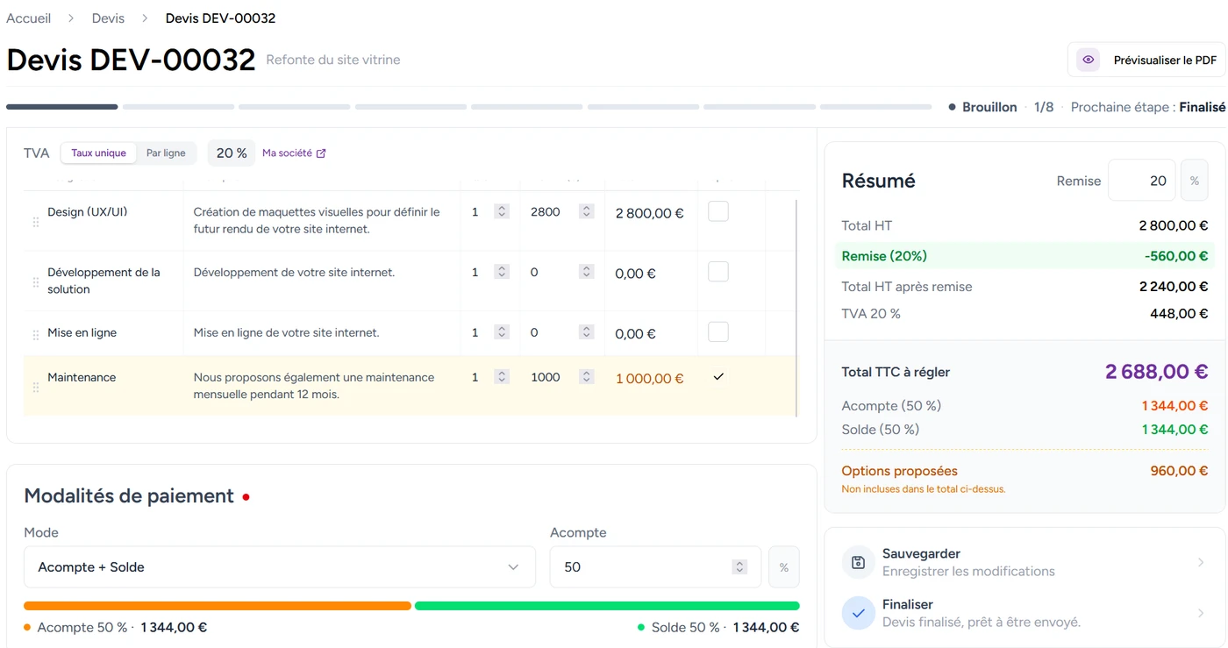Screen dimensions: 1228x648
Task: Navigate to Devis in the breadcrumb
Action: [x=109, y=18]
